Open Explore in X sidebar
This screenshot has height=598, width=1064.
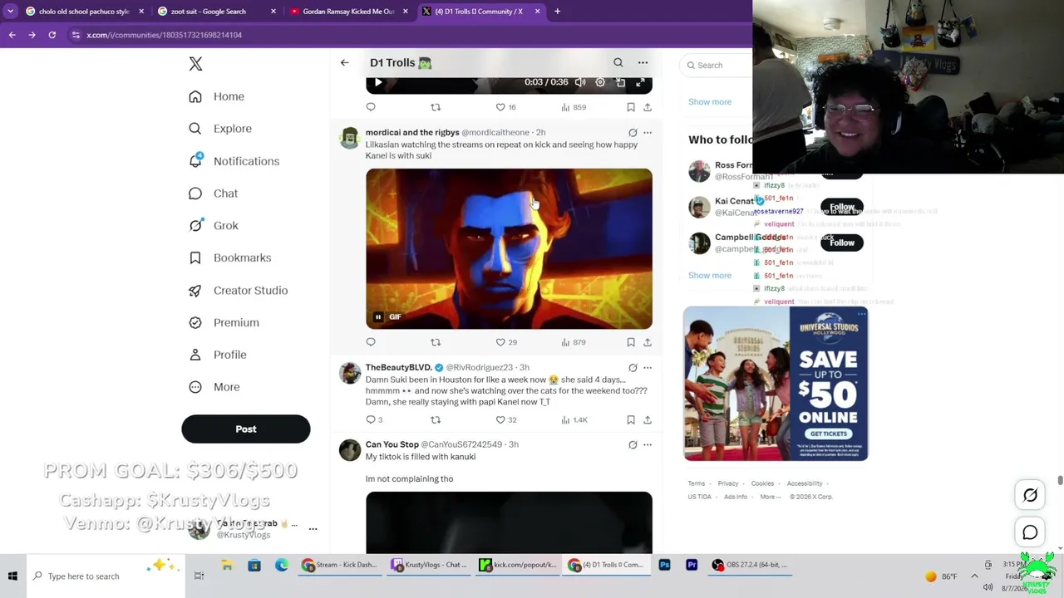click(x=220, y=129)
